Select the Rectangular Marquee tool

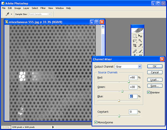(x=135, y=36)
